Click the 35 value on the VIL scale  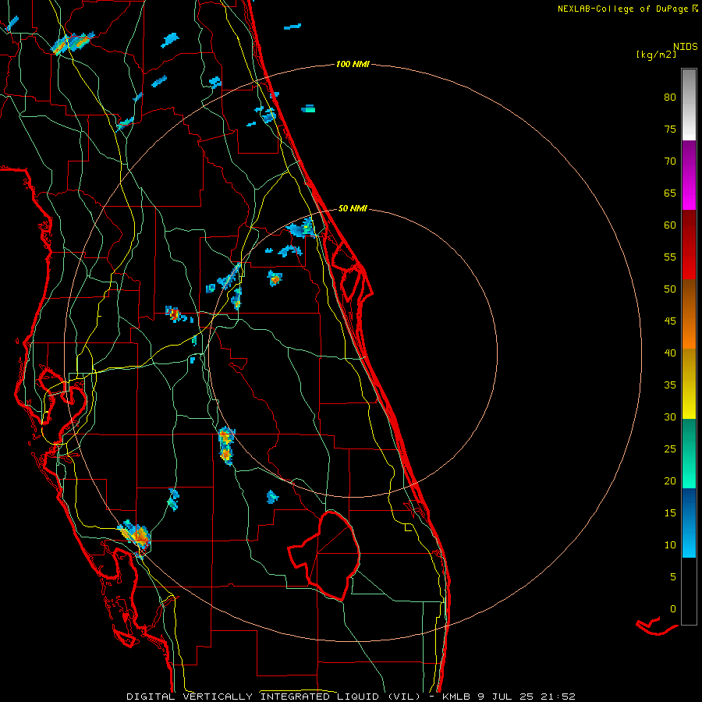click(x=670, y=385)
